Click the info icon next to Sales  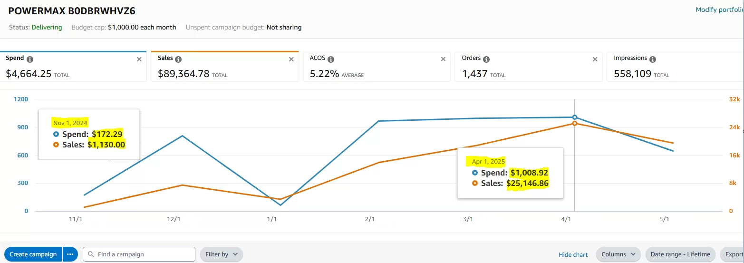point(178,59)
